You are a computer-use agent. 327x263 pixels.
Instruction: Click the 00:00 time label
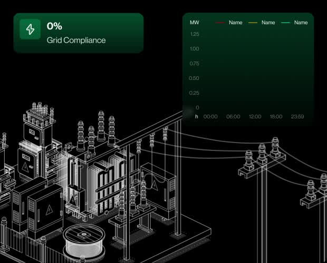click(210, 116)
